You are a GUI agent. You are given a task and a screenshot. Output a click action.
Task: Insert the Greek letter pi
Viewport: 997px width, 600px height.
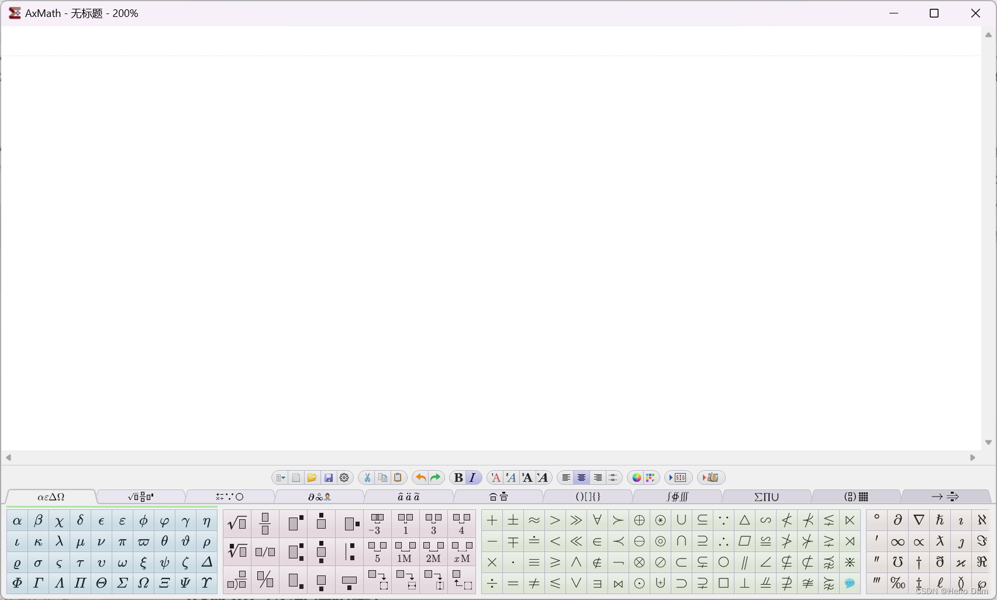[x=122, y=542]
